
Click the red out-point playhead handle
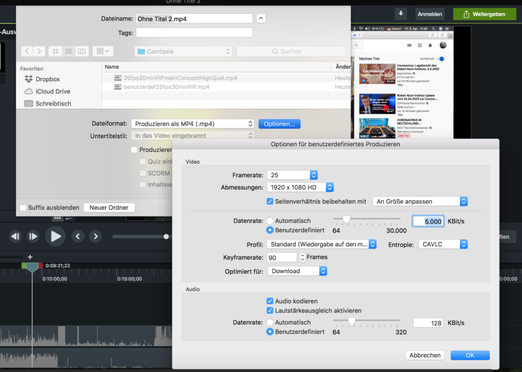pyautogui.click(x=41, y=265)
